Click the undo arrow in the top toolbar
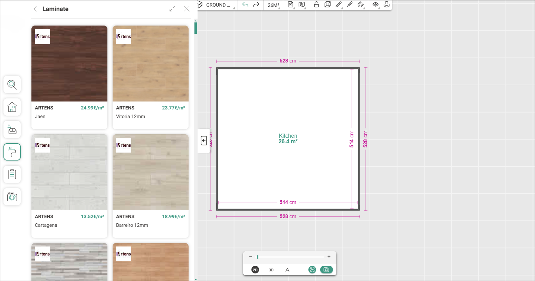 point(245,5)
